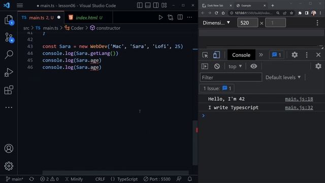Select the Console tab in DevTools

point(241,55)
